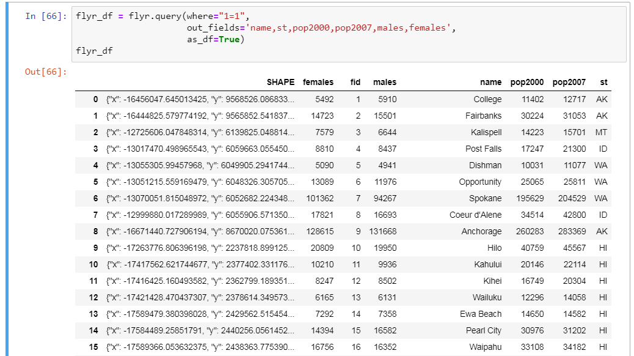Click the females column header
This screenshot has width=634, height=356.
318,82
